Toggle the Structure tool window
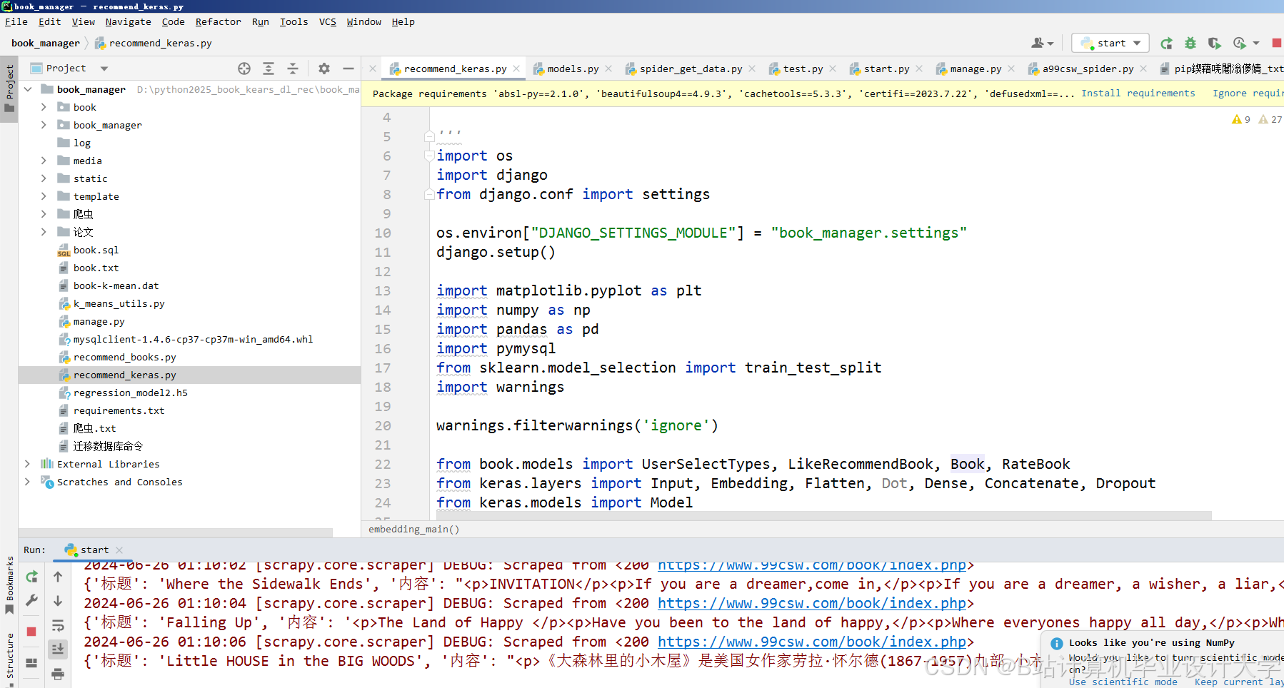The height and width of the screenshot is (688, 1284). point(9,658)
